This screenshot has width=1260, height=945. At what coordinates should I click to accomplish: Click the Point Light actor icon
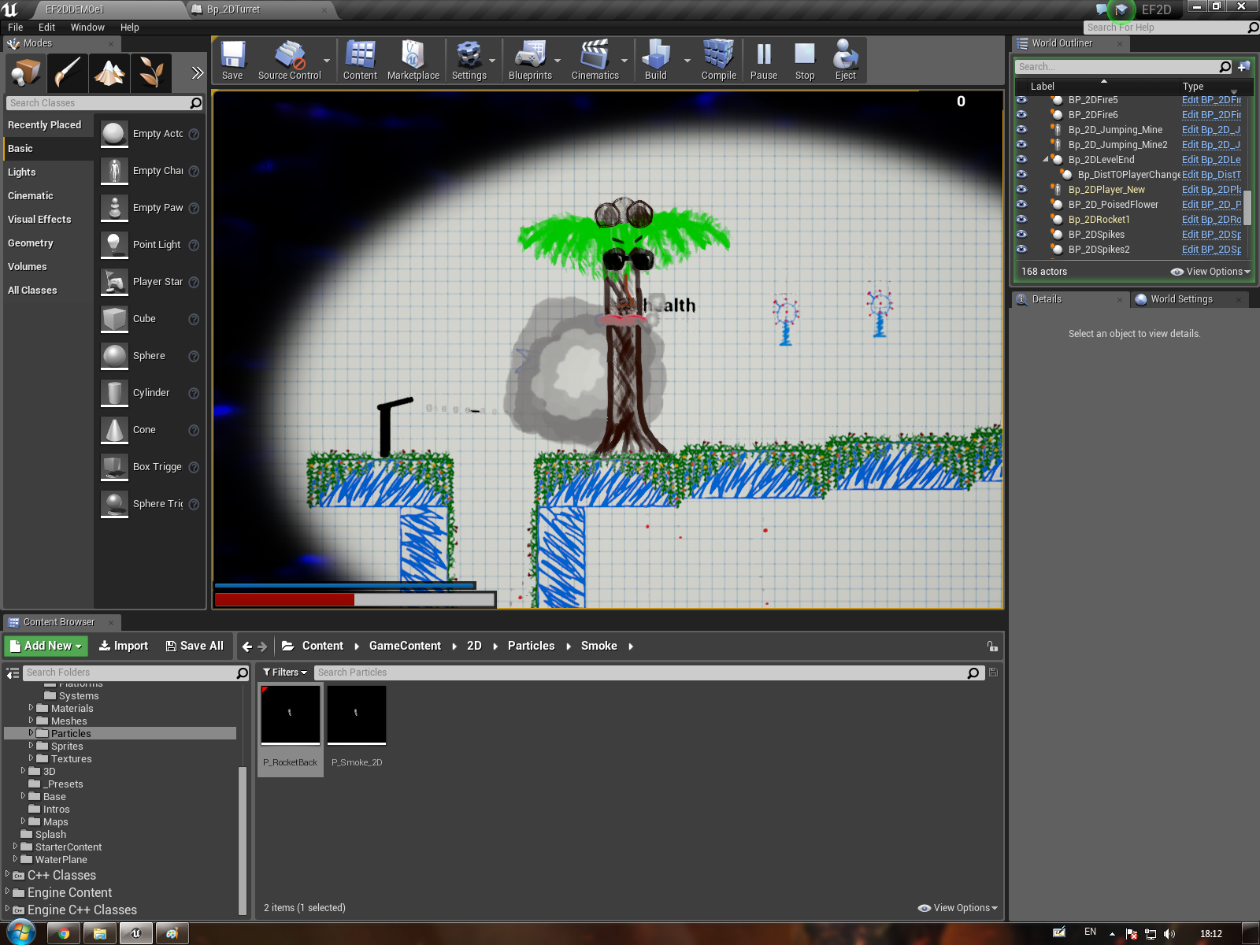[x=115, y=245]
